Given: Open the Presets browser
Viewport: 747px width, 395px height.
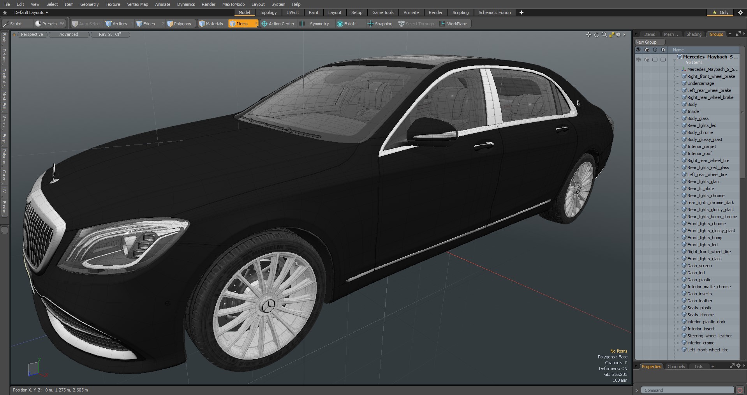Looking at the screenshot, I should [x=49, y=24].
